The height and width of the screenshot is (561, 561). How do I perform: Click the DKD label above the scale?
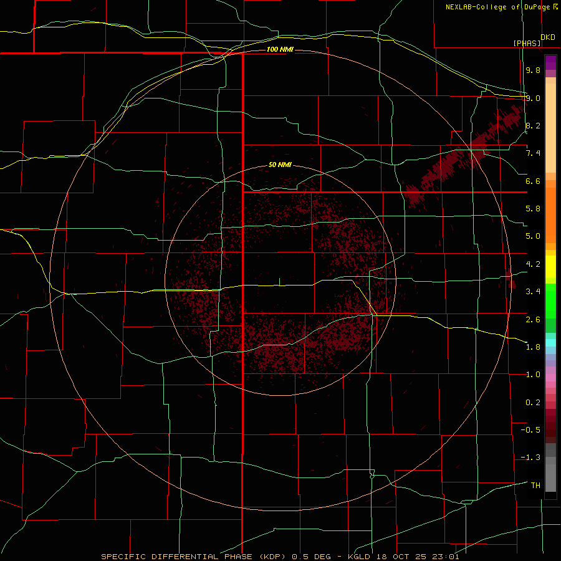point(548,37)
